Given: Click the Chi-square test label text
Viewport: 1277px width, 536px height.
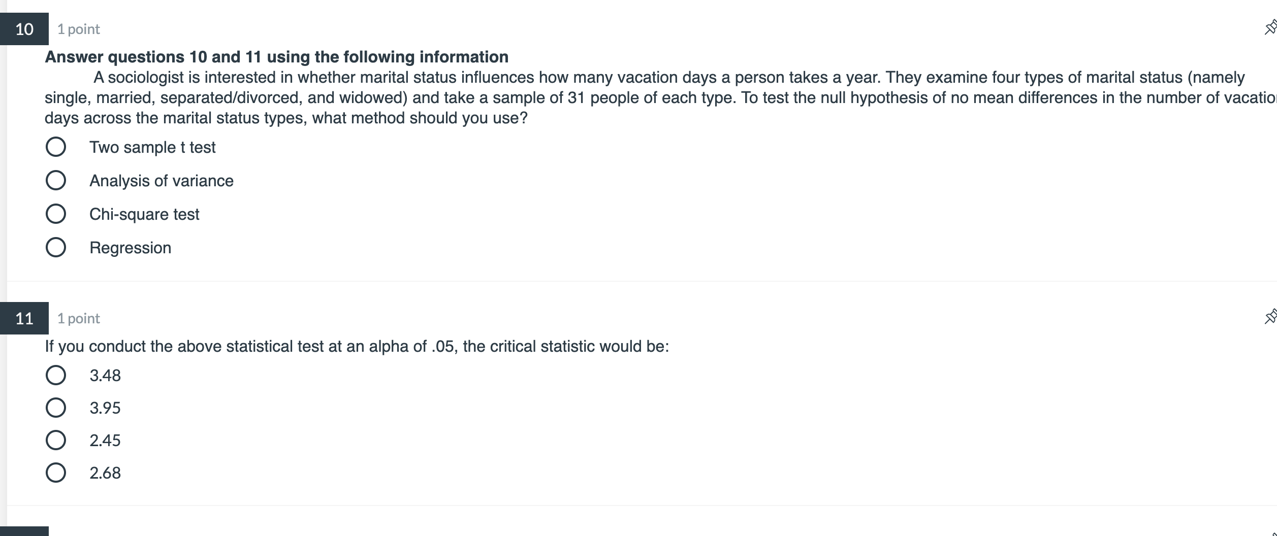Looking at the screenshot, I should click(144, 214).
